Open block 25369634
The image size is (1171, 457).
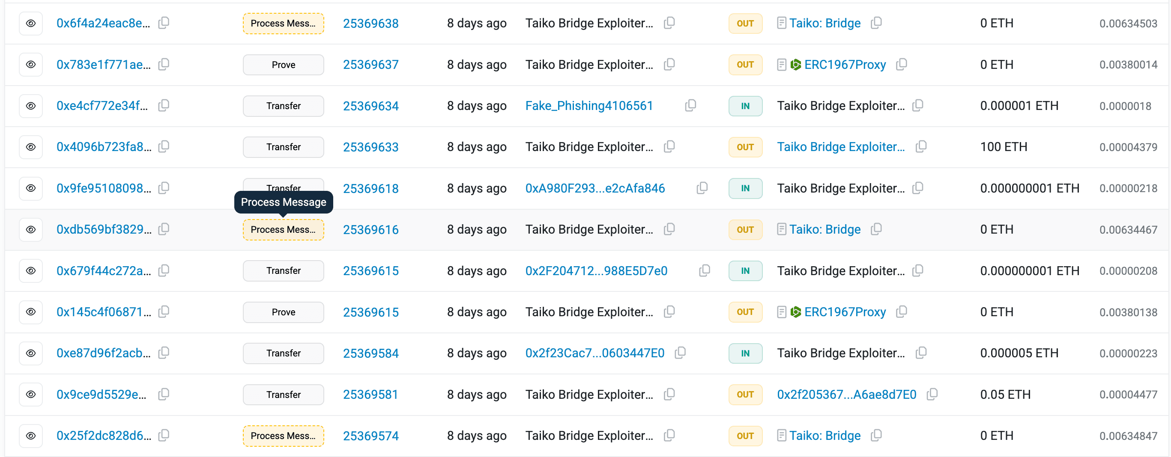pos(370,106)
